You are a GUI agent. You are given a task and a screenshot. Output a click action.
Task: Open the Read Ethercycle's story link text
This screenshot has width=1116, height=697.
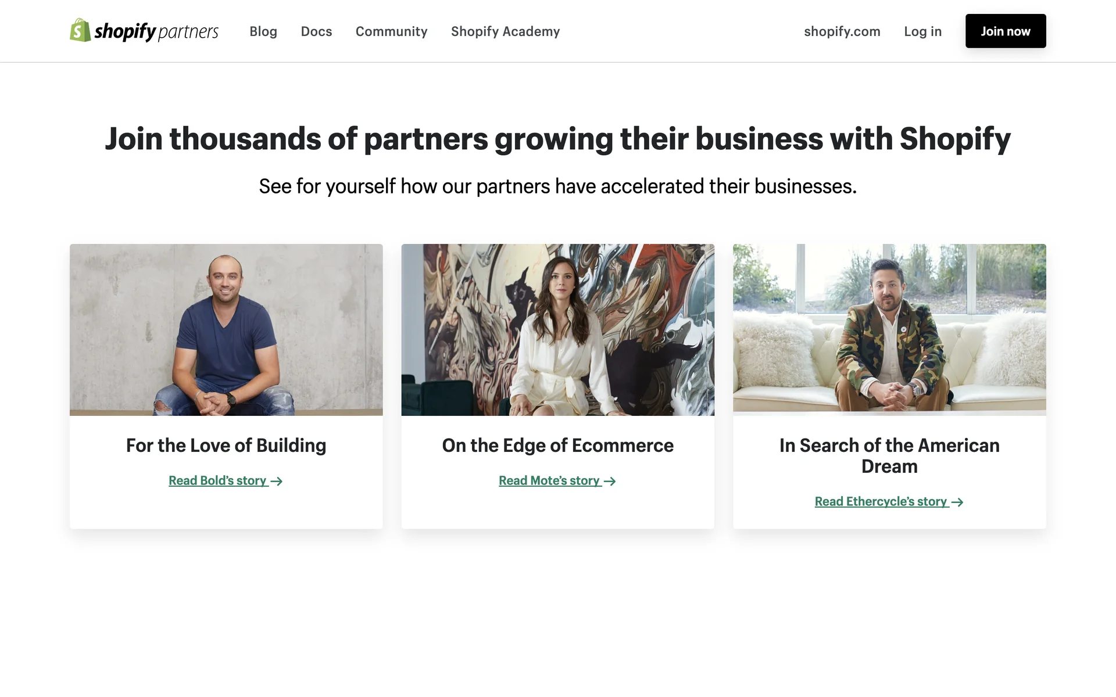(x=881, y=502)
